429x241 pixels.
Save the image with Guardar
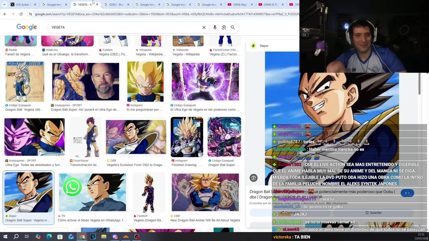[x=373, y=213]
